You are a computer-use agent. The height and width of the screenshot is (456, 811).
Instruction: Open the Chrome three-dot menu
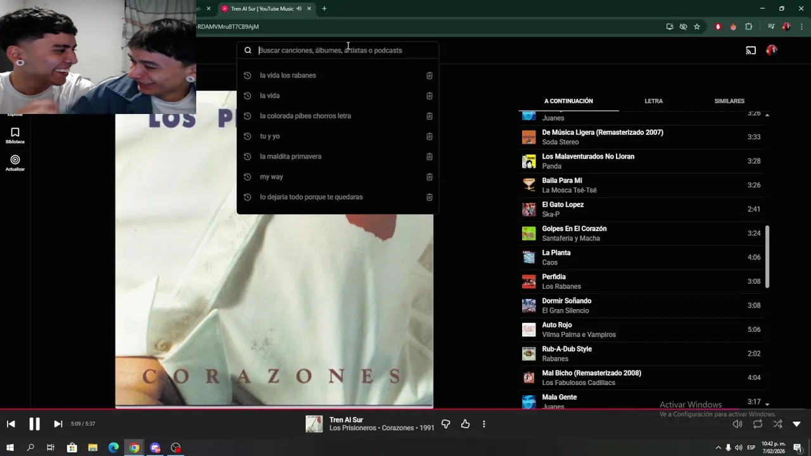[x=802, y=27]
